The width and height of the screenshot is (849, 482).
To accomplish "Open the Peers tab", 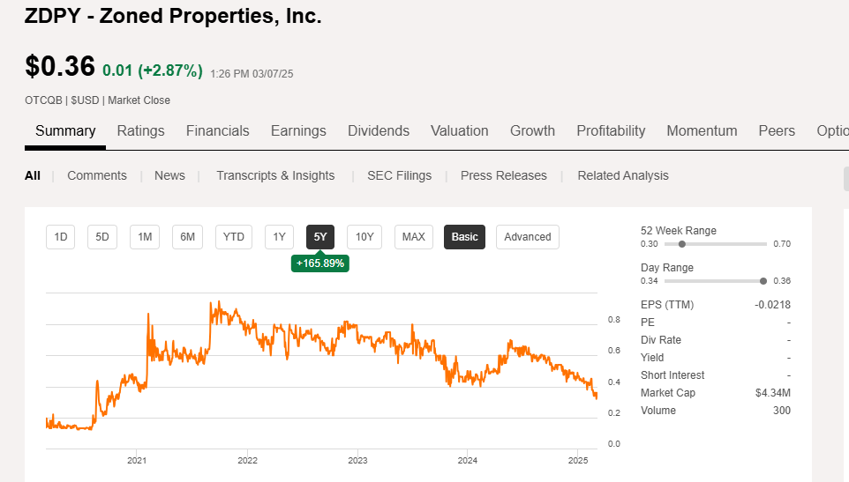I will click(777, 130).
